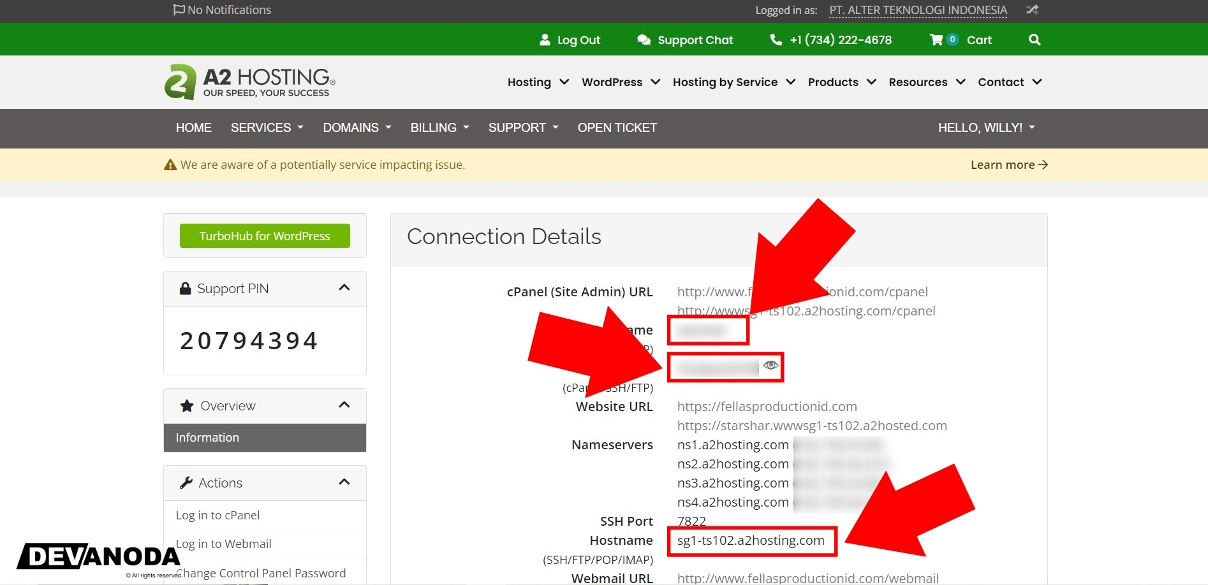Click the warning triangle alert icon
The height and width of the screenshot is (585, 1208).
point(170,165)
